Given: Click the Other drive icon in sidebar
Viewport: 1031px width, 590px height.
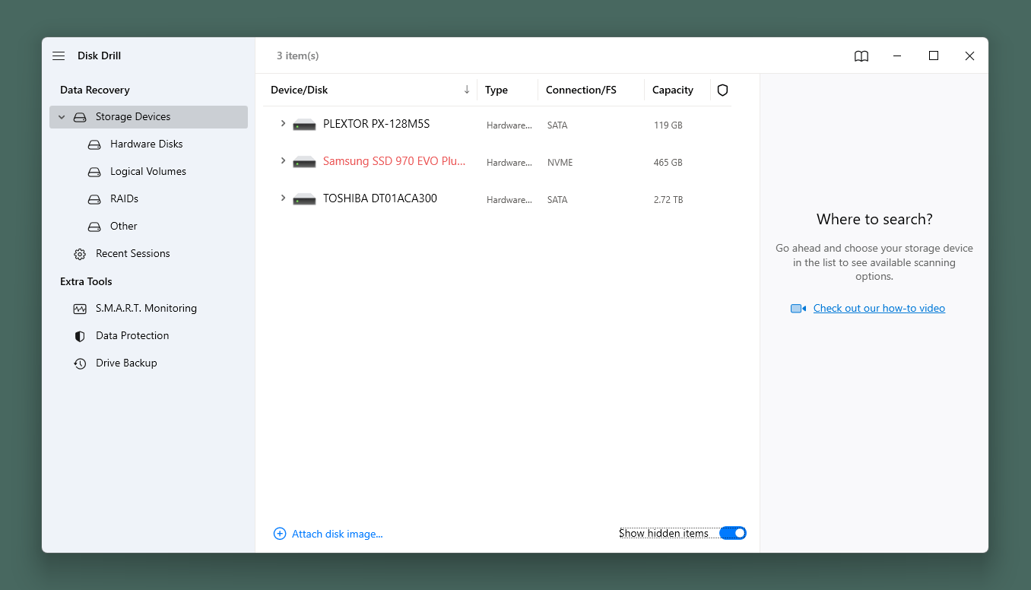Looking at the screenshot, I should coord(94,227).
